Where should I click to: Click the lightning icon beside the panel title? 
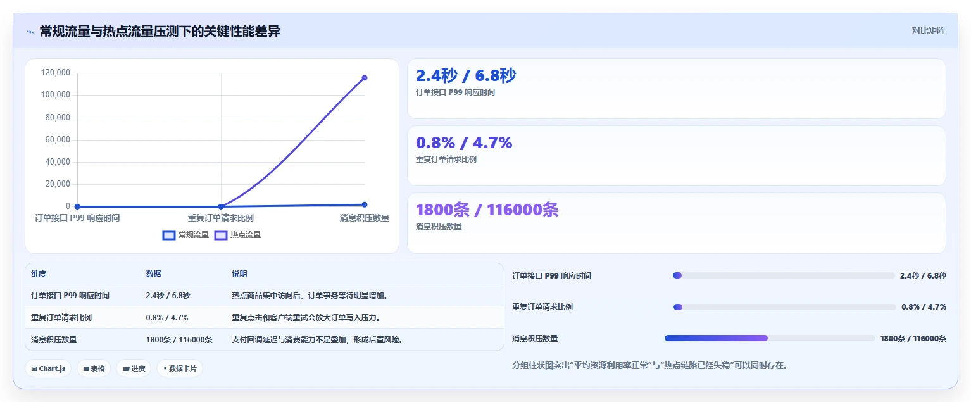[x=30, y=32]
